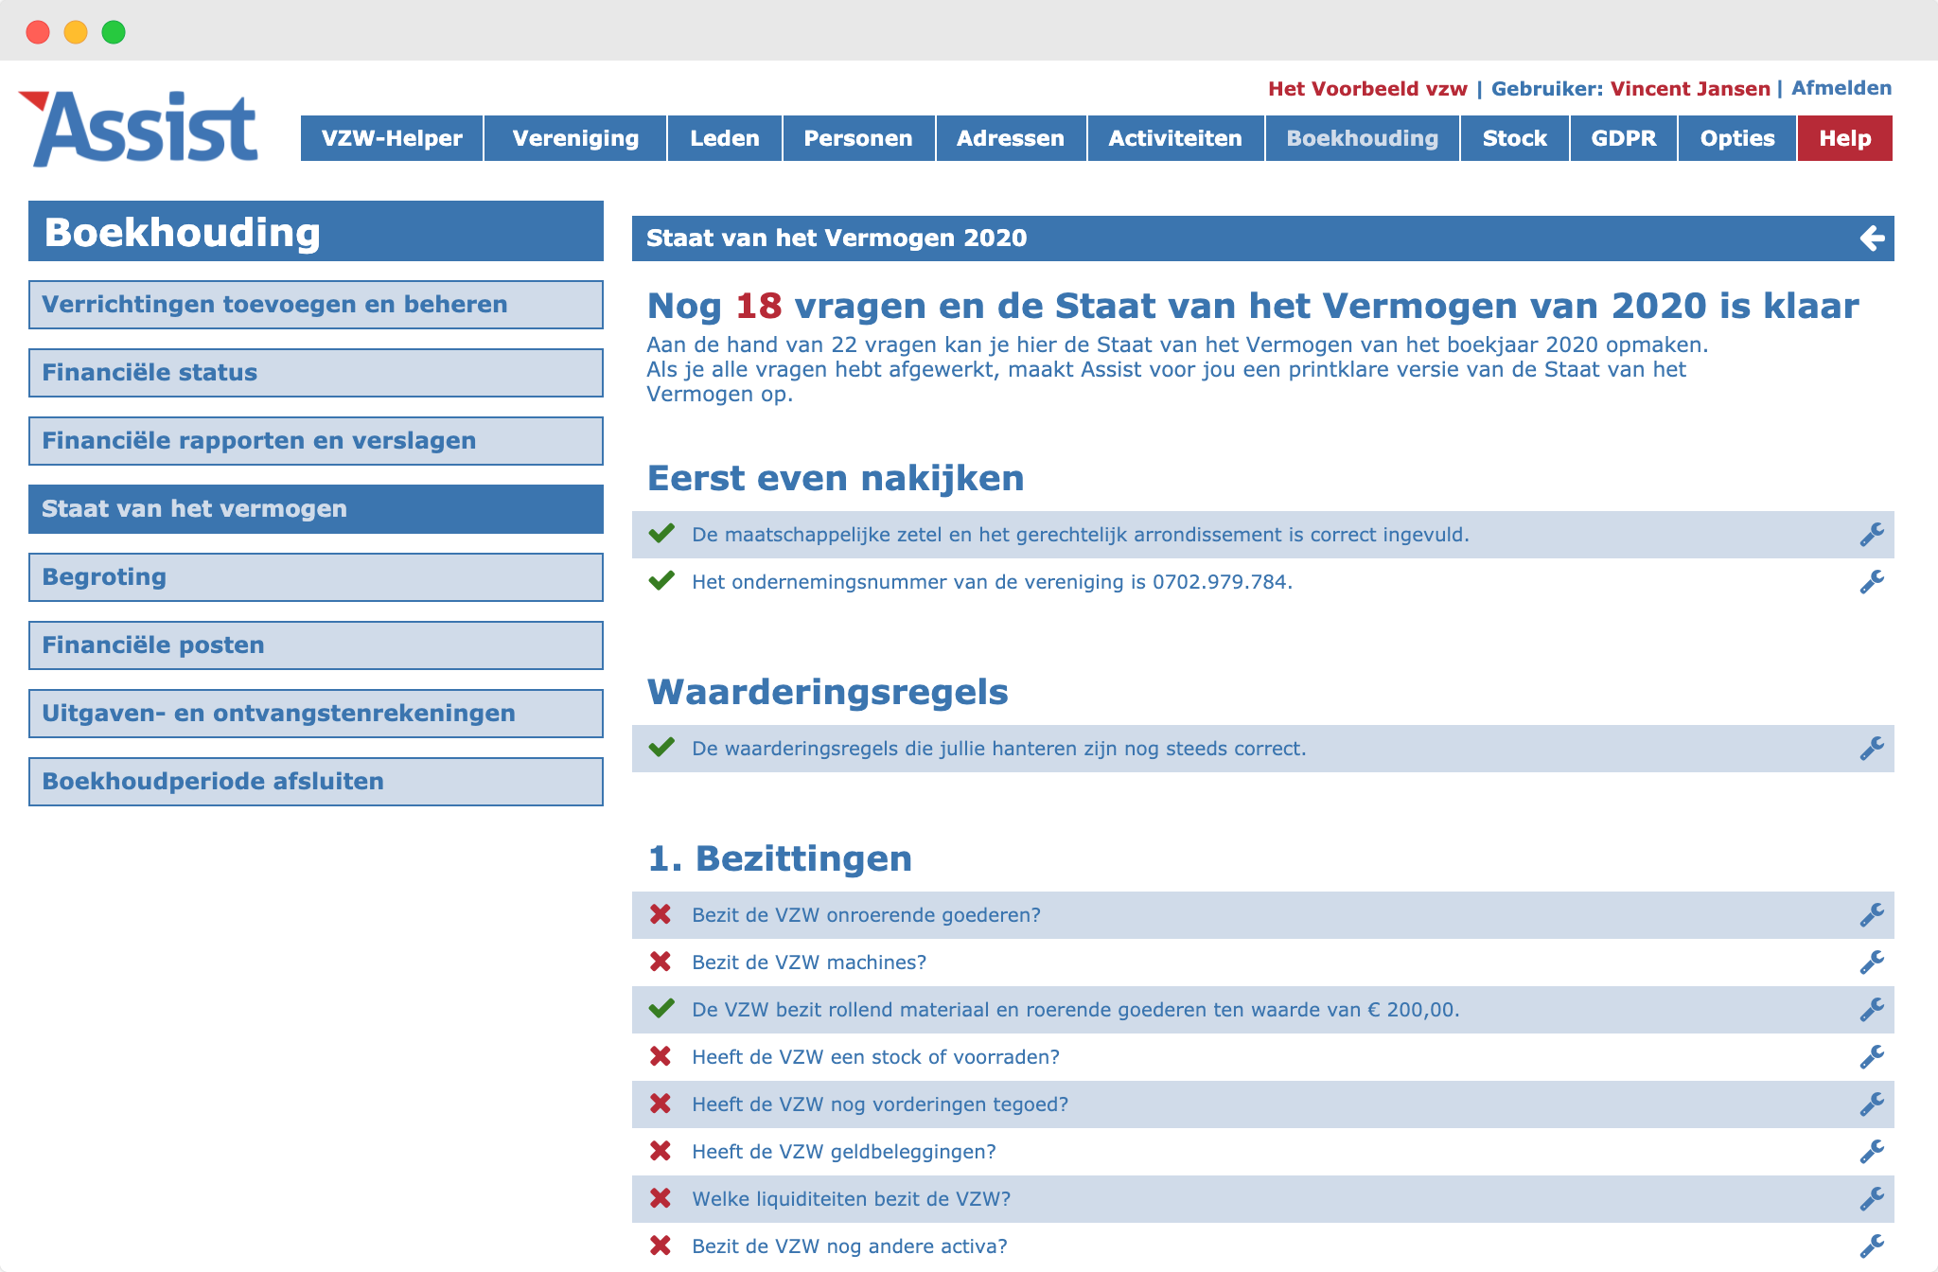The image size is (1938, 1272).
Task: Click the Assist logo
Action: pyautogui.click(x=139, y=129)
